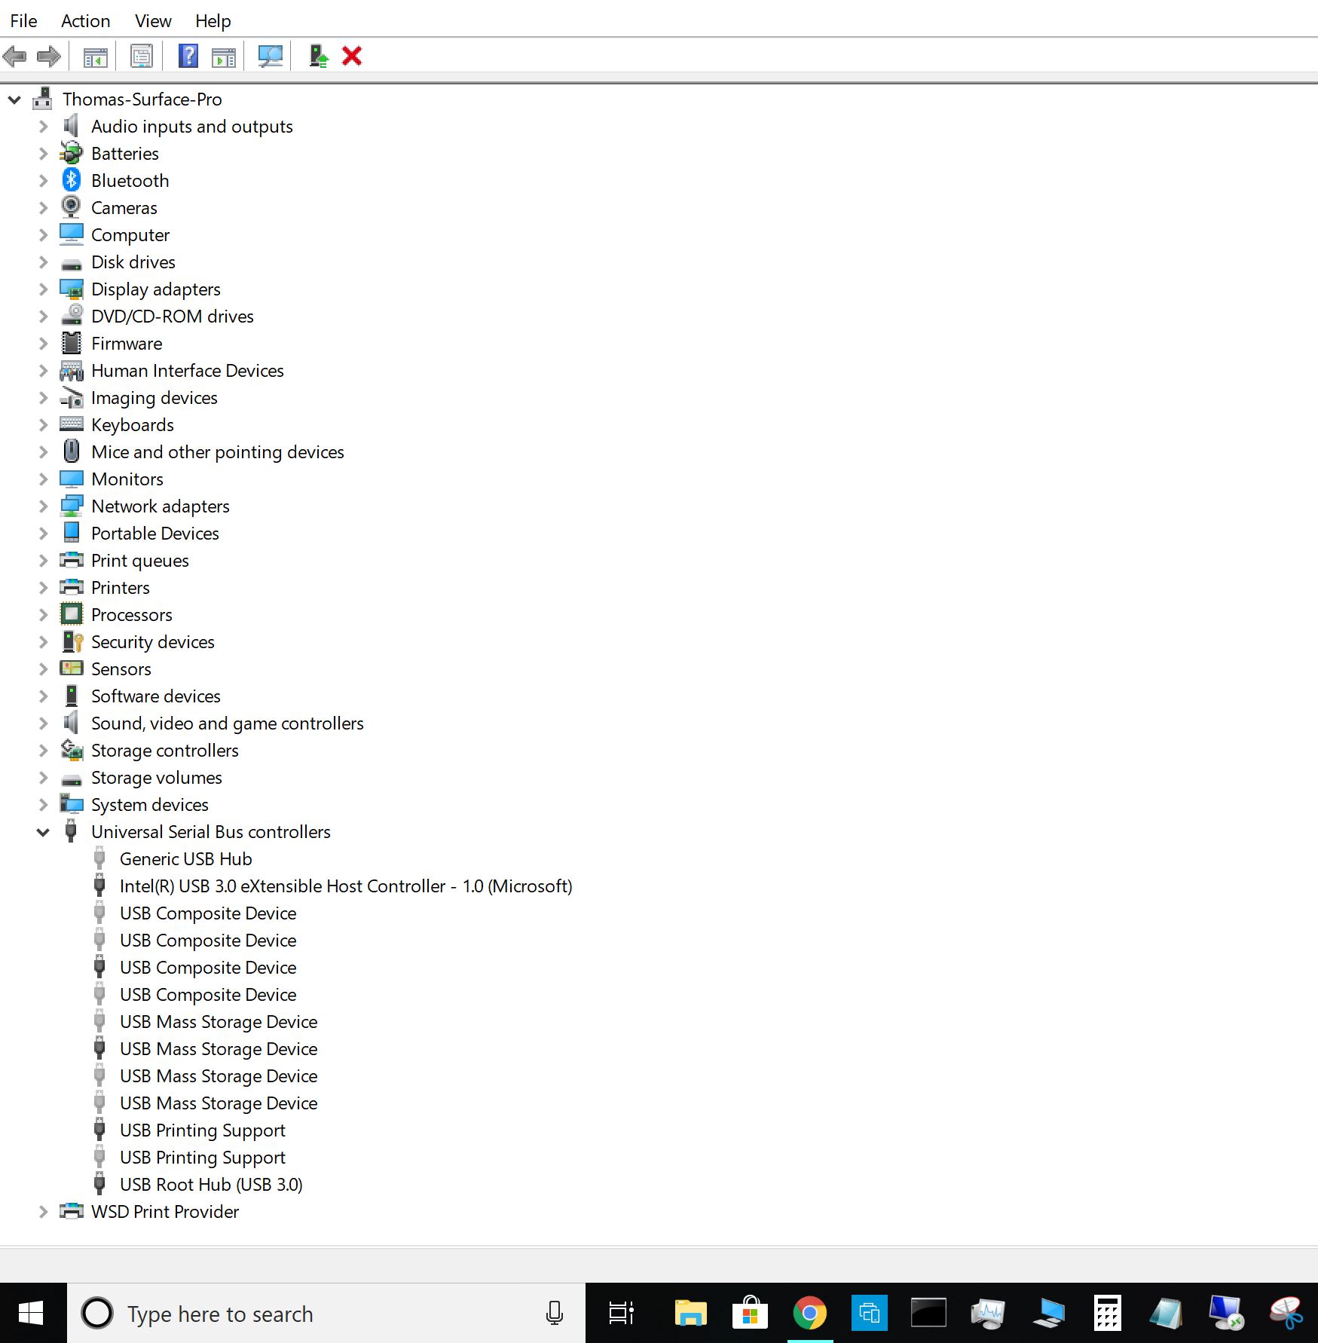Open the File menu
The image size is (1318, 1343).
23,21
